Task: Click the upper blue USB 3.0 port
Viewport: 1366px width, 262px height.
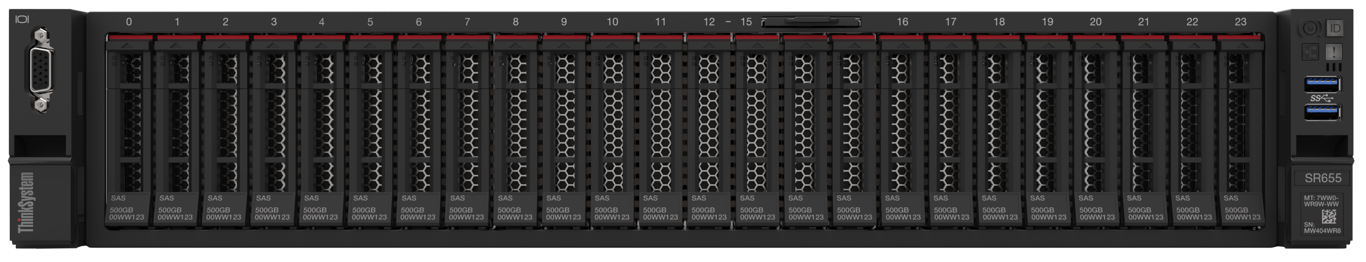Action: pyautogui.click(x=1322, y=83)
